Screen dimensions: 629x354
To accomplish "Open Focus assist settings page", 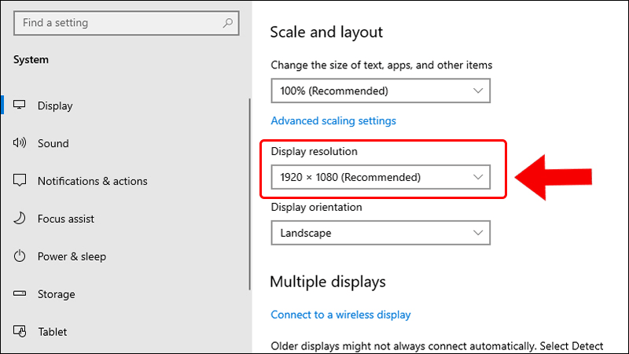I will pyautogui.click(x=65, y=219).
